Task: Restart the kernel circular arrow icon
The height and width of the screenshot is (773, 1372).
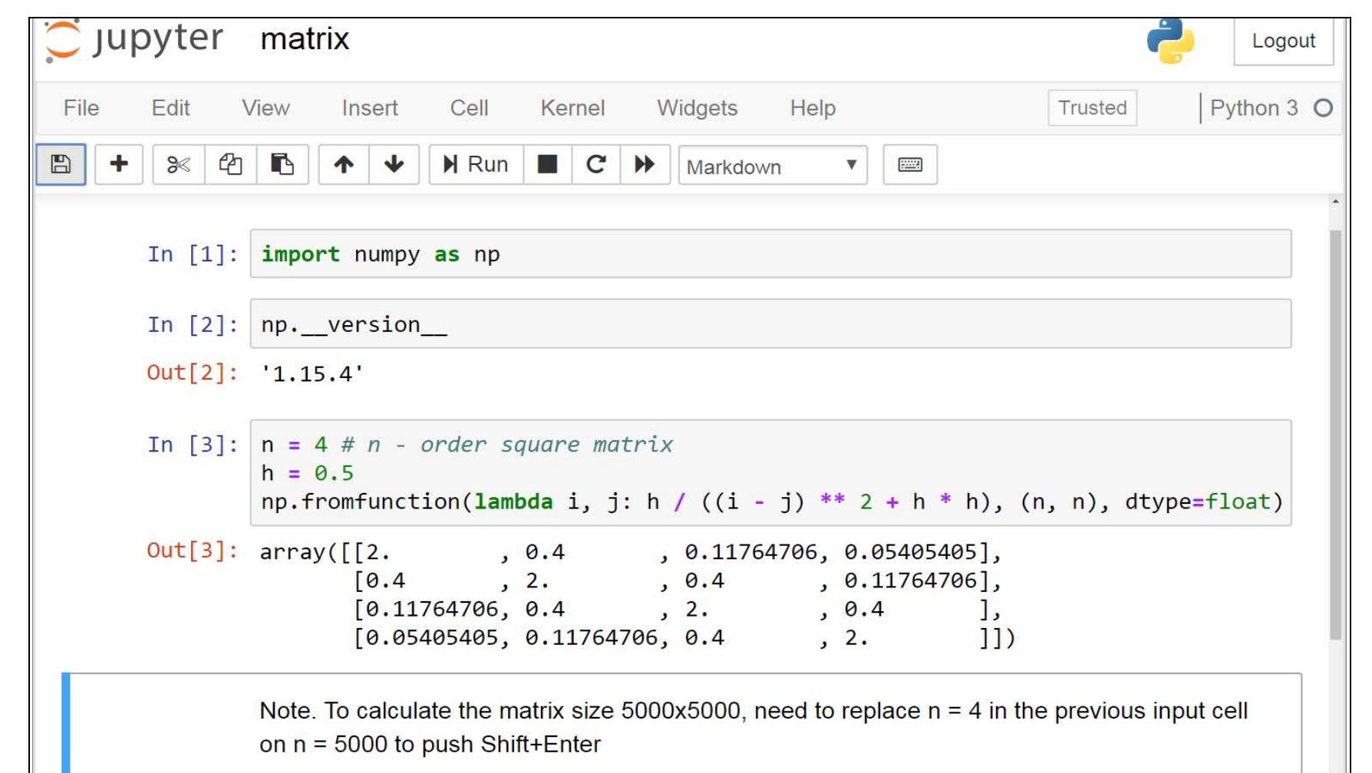Action: 595,164
